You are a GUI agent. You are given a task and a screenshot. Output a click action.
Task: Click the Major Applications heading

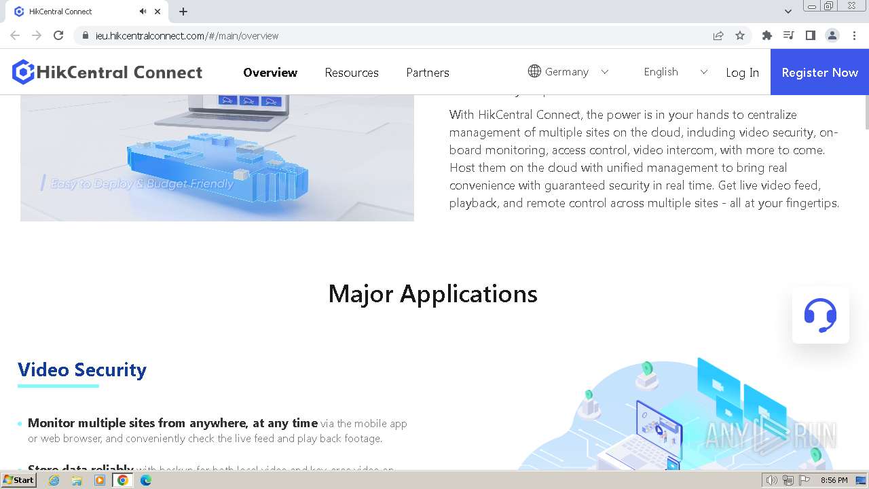click(433, 294)
